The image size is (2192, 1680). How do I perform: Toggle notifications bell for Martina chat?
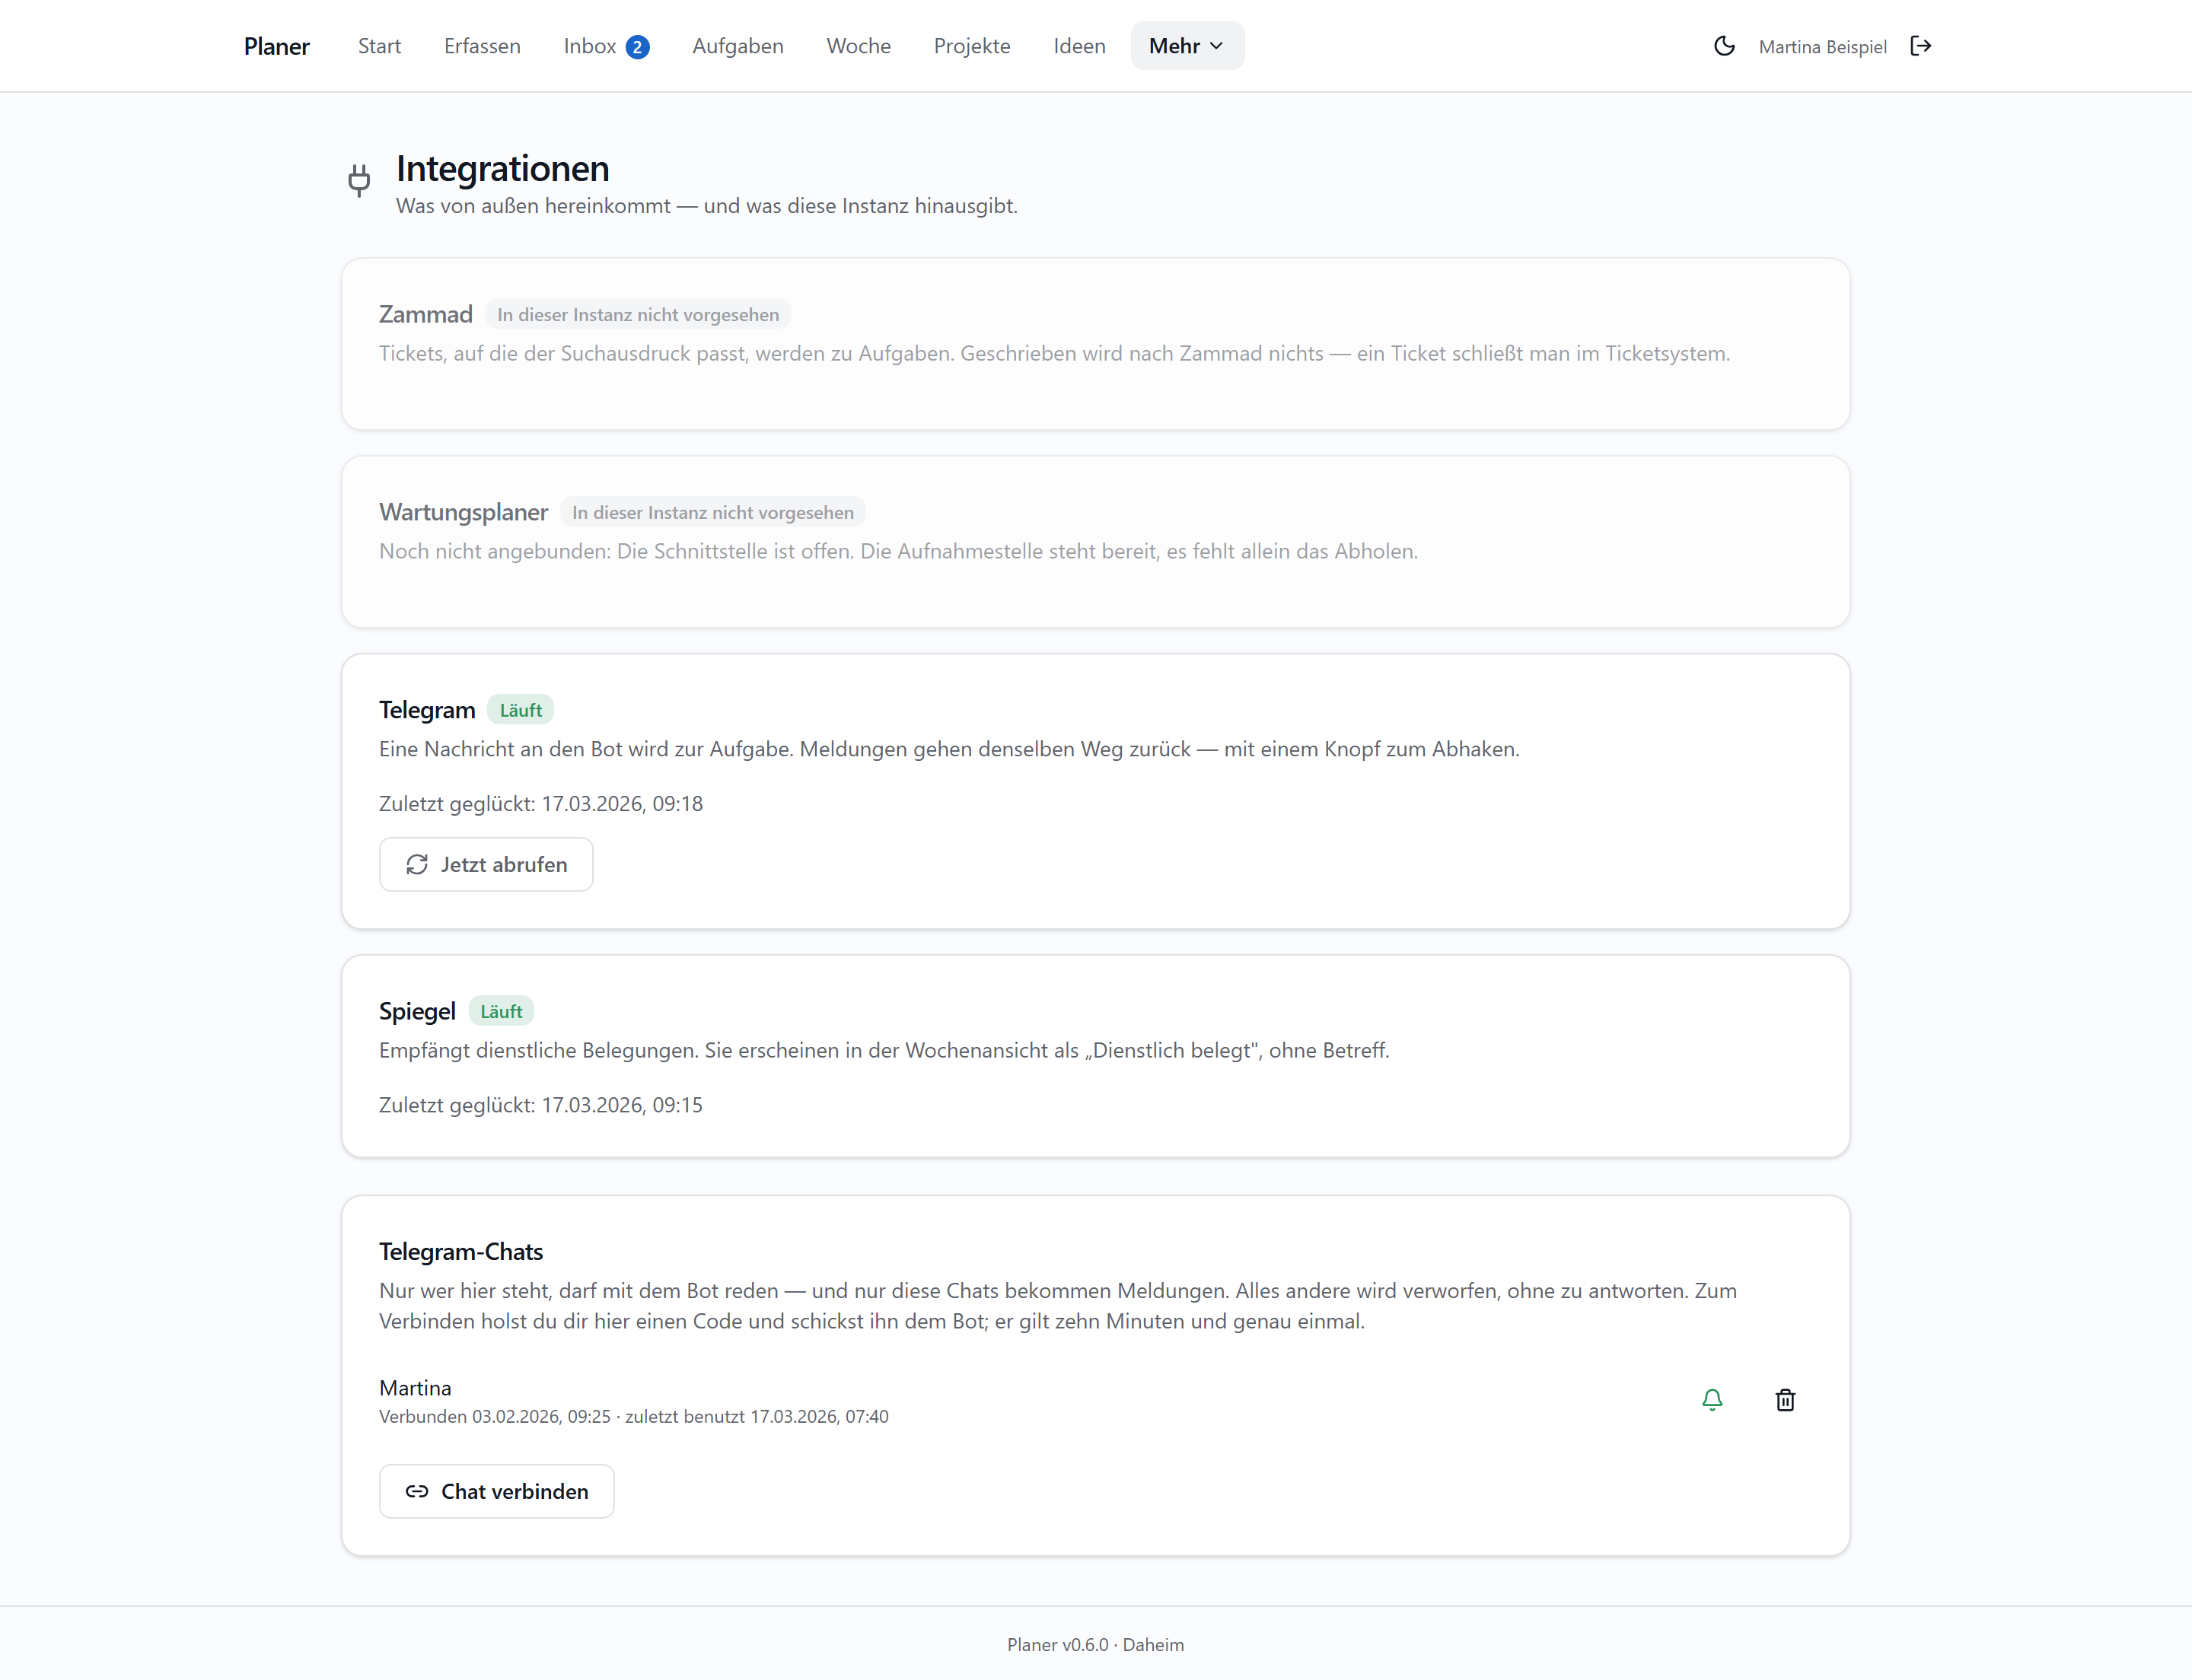pyautogui.click(x=1712, y=1400)
